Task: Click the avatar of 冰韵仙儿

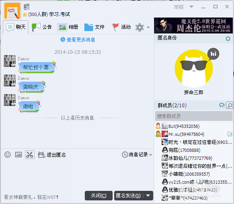Action: tap(165, 158)
